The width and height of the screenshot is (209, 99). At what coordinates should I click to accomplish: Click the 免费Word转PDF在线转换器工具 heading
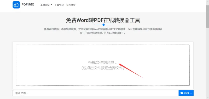coord(103,20)
